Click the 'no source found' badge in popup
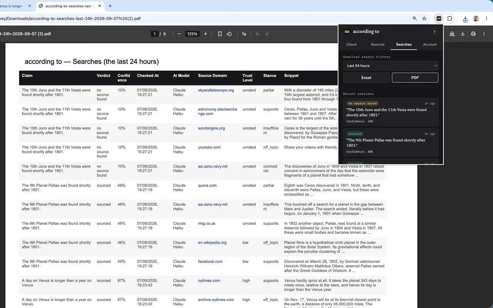The width and height of the screenshot is (493, 308). click(x=362, y=103)
